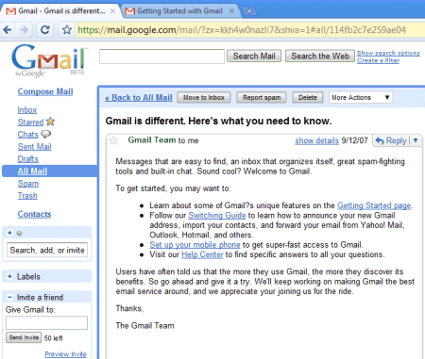Click Move to Inbox button
This screenshot has height=359, width=425.
(x=204, y=97)
